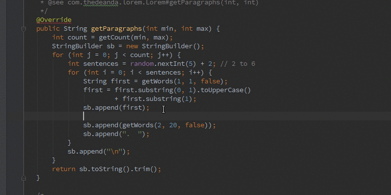The image size is (391, 195).
Task: Click the @Override annotation
Action: click(54, 20)
